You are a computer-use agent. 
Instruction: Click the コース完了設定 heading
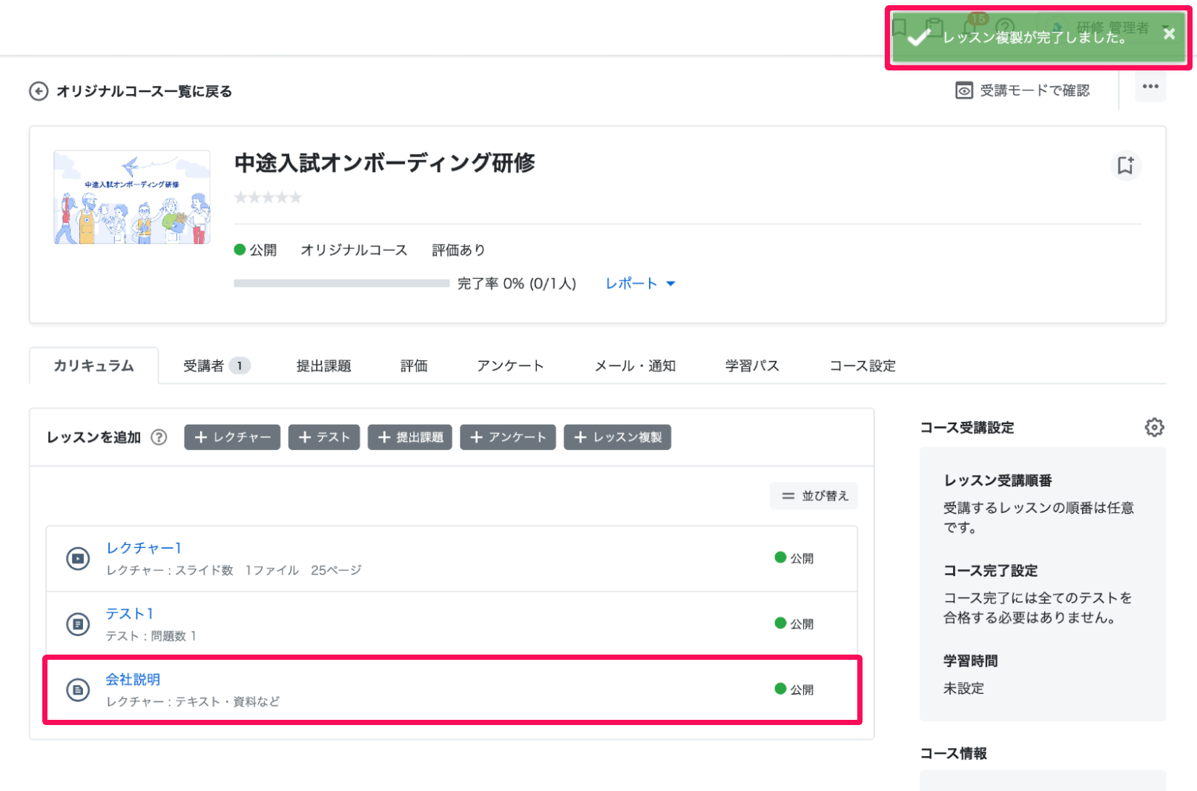point(990,571)
